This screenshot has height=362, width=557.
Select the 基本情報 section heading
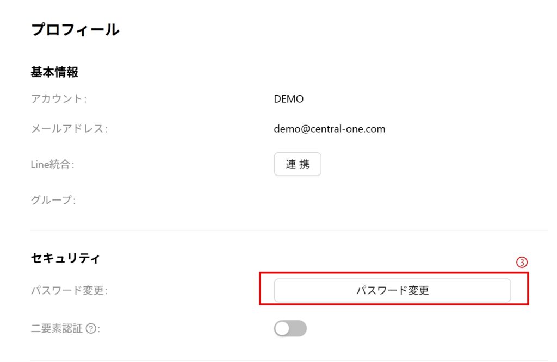(55, 72)
